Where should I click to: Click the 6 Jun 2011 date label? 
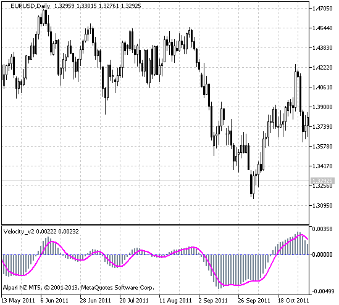click(x=54, y=301)
